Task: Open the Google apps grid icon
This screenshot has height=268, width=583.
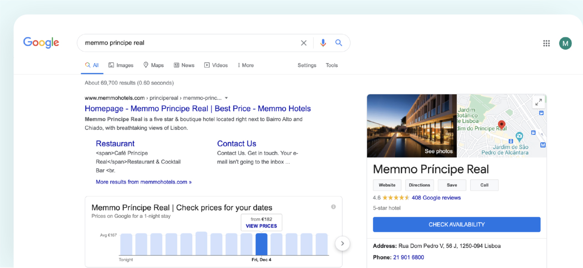Action: (x=547, y=43)
